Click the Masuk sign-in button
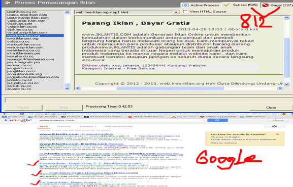Viewport: 293px width, 187px height. click(x=278, y=120)
